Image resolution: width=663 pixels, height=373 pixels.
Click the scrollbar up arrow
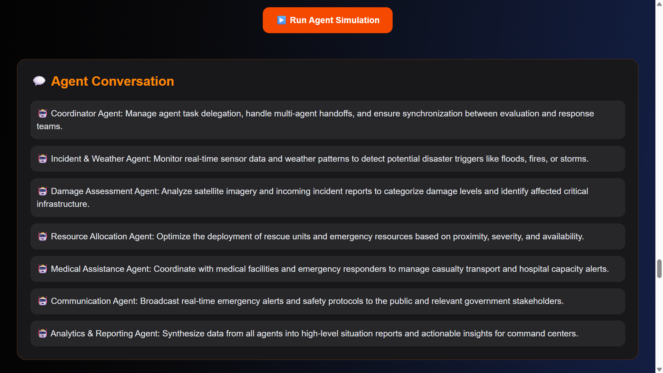pos(659,4)
